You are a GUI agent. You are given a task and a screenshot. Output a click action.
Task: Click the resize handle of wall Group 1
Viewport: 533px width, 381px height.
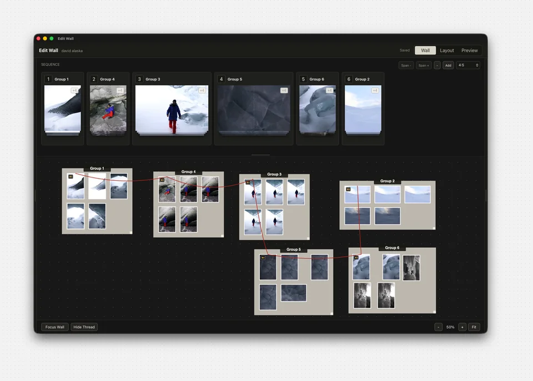131,232
